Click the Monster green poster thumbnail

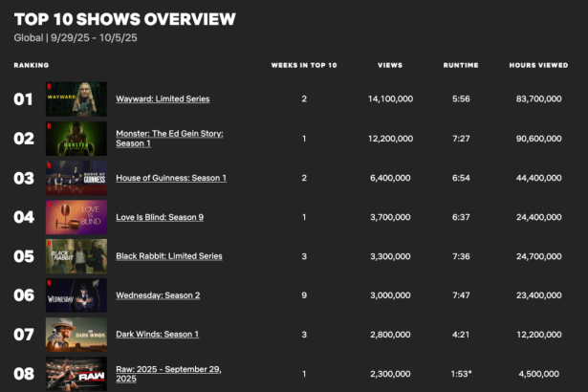point(76,139)
